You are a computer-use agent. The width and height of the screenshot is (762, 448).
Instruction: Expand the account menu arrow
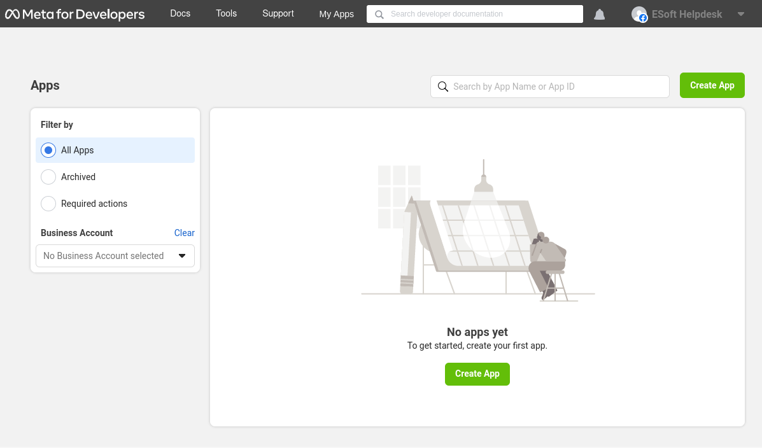pyautogui.click(x=740, y=14)
